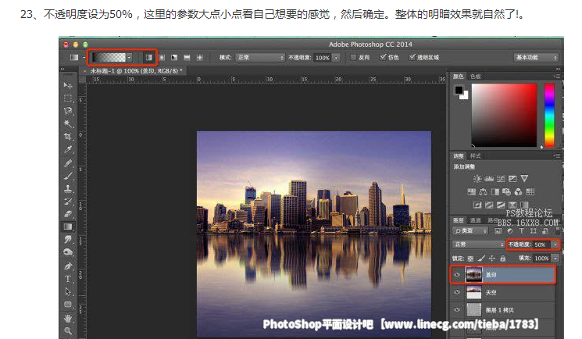This screenshot has height=339, width=582.
Task: Toggle lock transparent pixels
Action: click(470, 258)
